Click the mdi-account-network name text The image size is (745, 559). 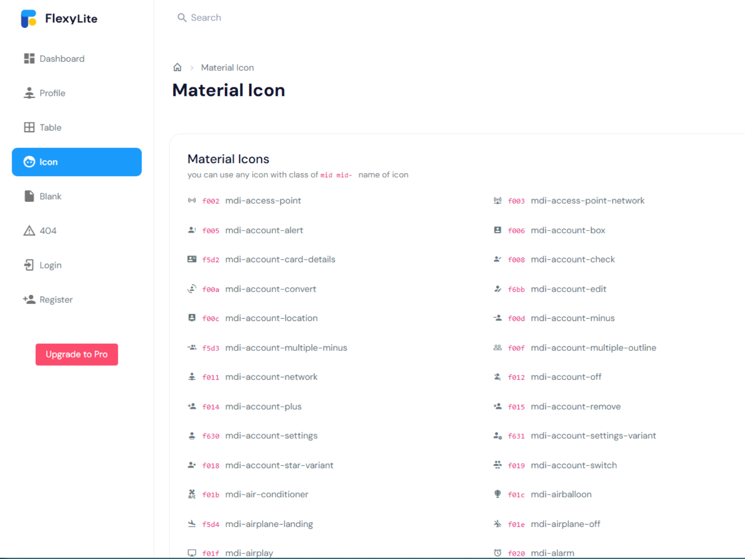pyautogui.click(x=271, y=377)
